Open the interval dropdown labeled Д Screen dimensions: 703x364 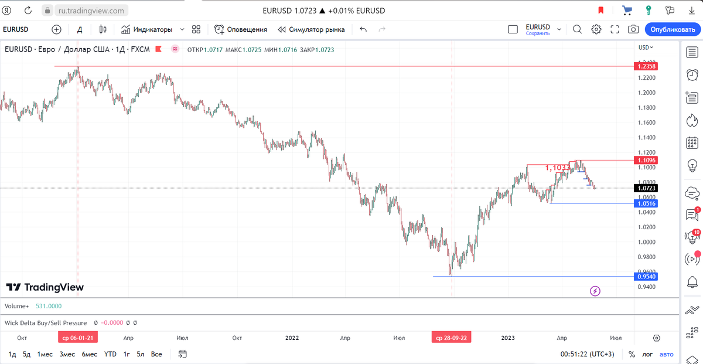[x=79, y=29]
